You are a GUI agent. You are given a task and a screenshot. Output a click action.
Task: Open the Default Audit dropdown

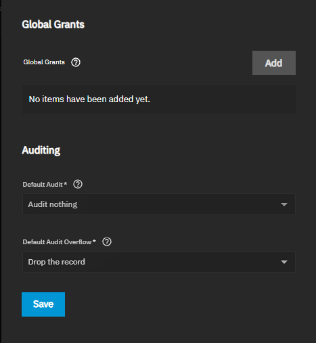click(x=159, y=204)
